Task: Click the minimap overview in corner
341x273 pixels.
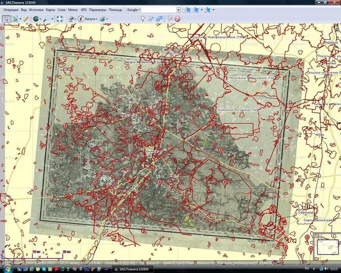Action: click(327, 246)
